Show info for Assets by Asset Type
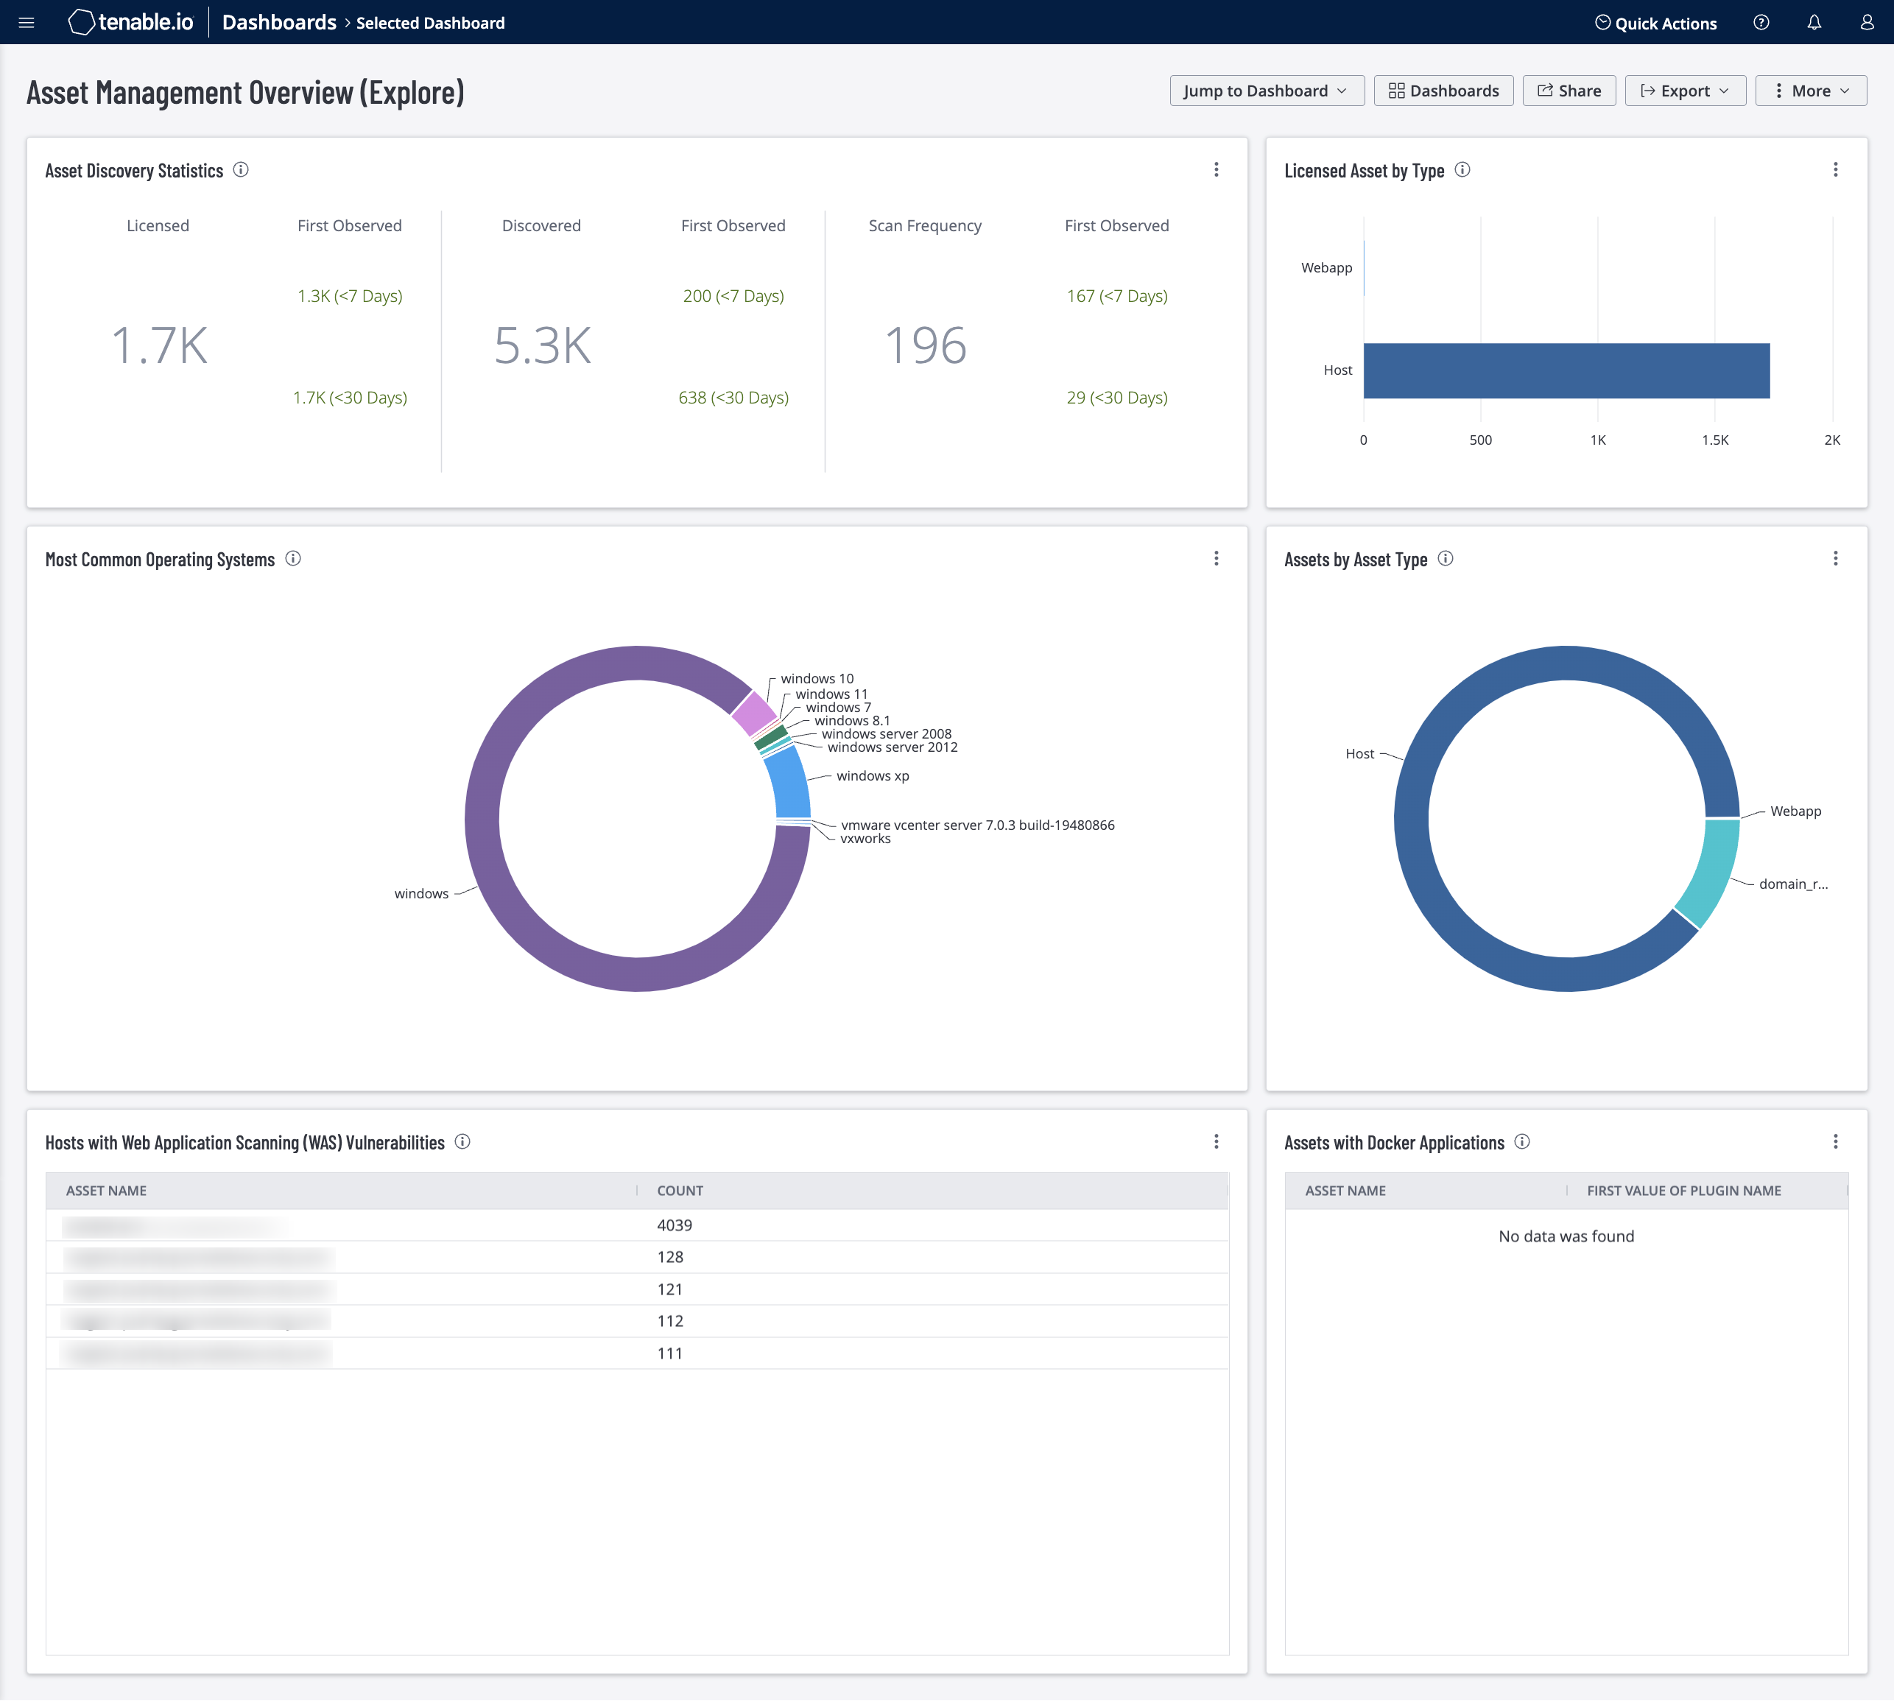Screen dimensions: 1894x1701 (1446, 558)
